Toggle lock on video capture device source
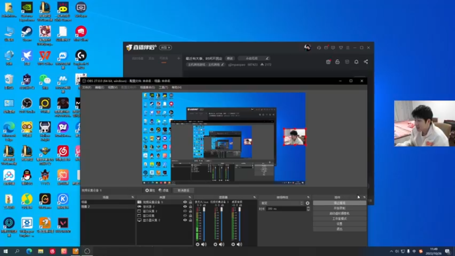Viewport: 455px width, 256px height. point(191,202)
